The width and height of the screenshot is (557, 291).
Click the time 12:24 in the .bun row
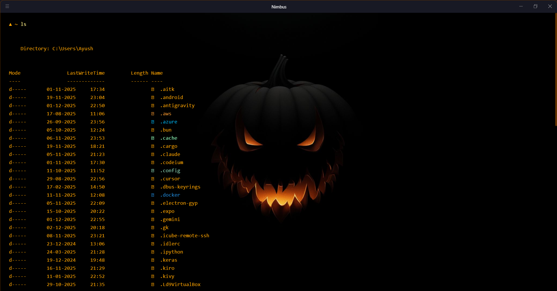tap(98, 130)
